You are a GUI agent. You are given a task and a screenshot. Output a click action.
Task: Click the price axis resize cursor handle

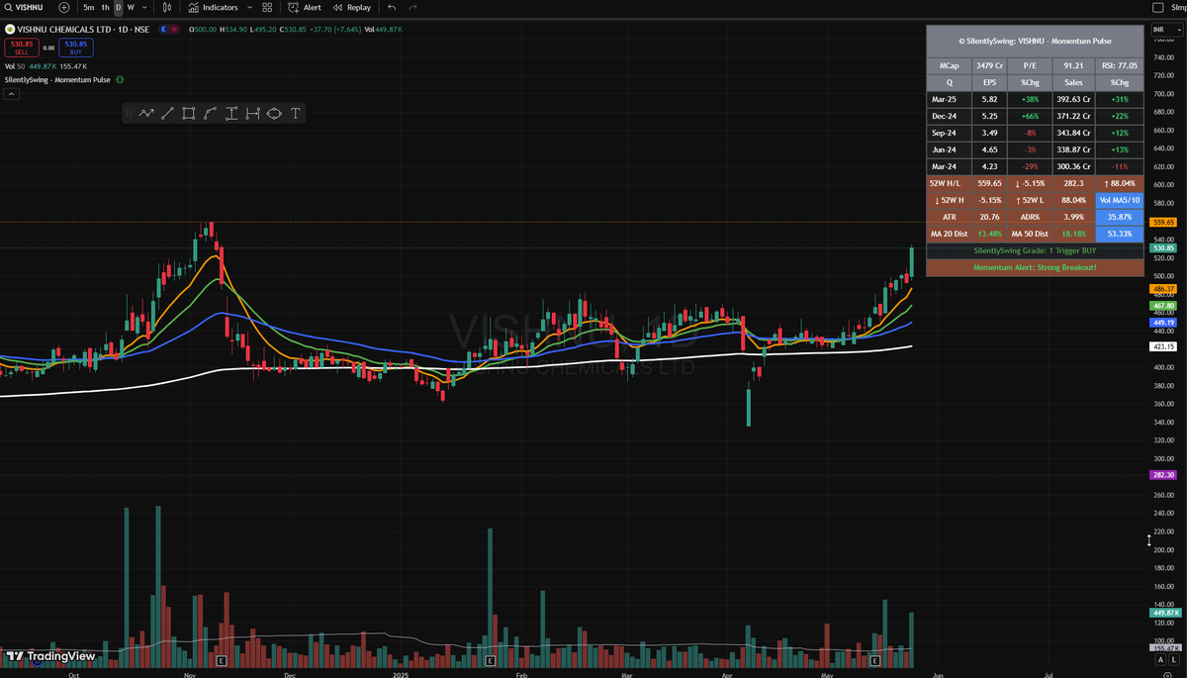(x=1148, y=540)
